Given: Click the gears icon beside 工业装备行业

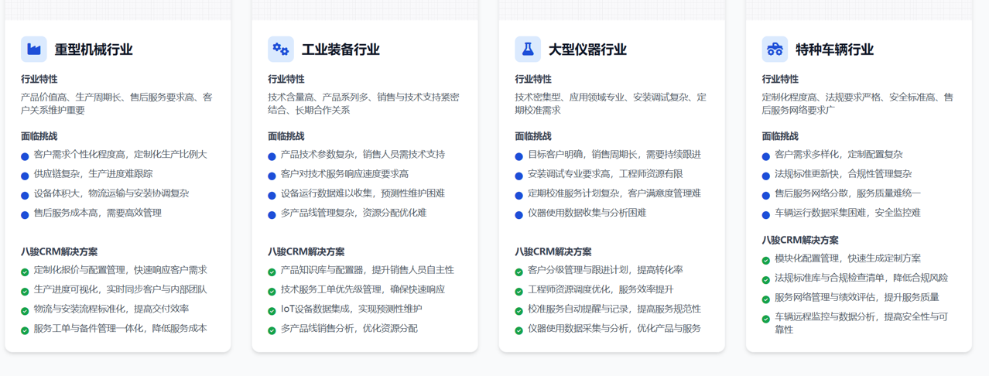Looking at the screenshot, I should tap(281, 50).
